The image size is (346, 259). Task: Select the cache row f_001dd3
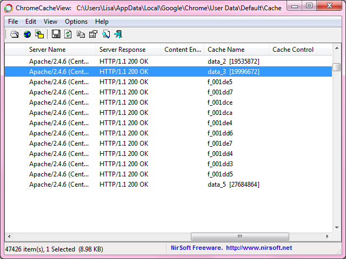[168, 164]
